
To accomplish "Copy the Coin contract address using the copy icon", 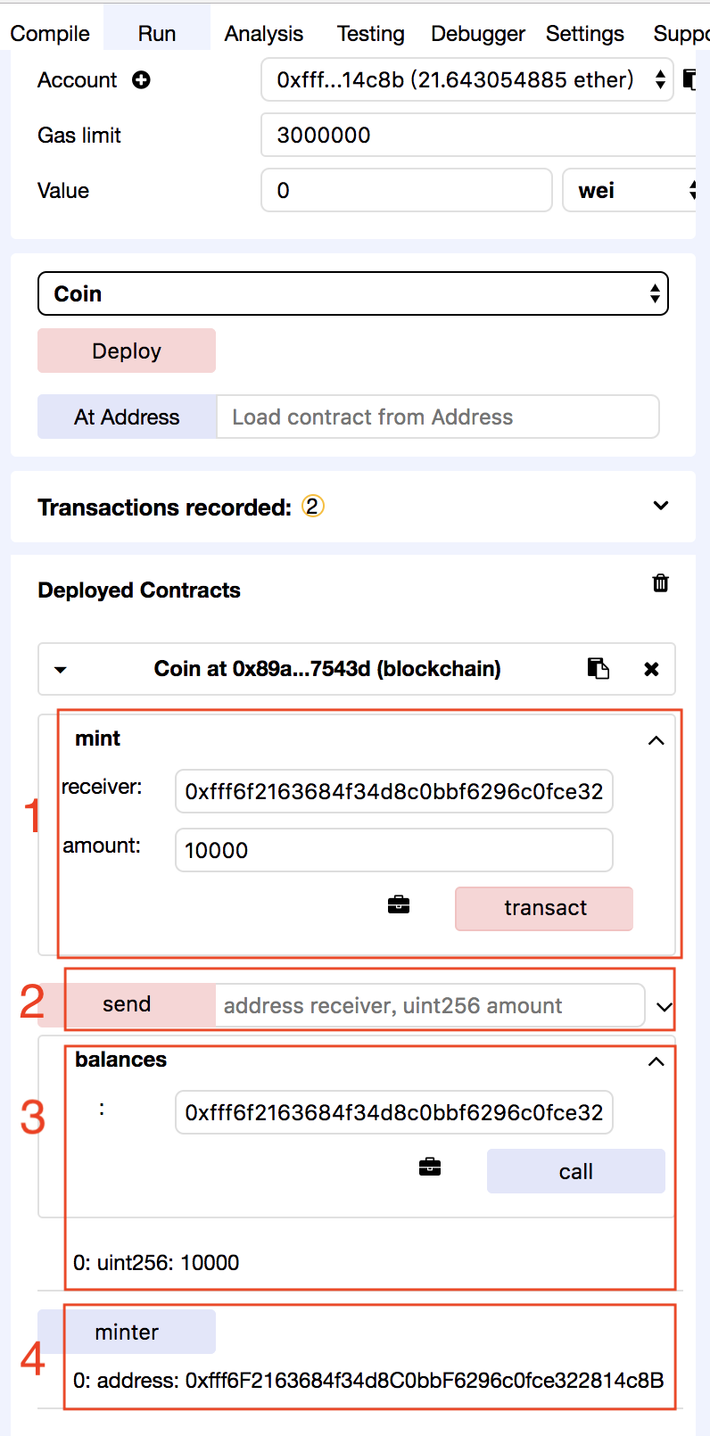I will [x=599, y=669].
